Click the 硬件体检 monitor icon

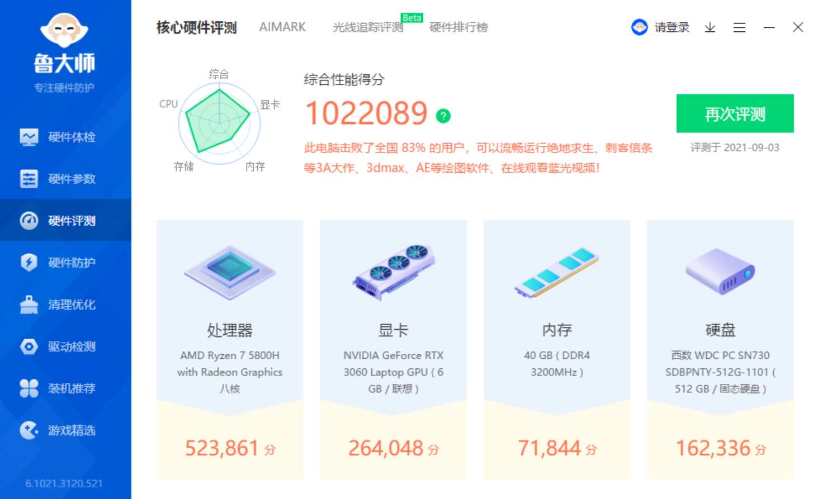(x=29, y=137)
